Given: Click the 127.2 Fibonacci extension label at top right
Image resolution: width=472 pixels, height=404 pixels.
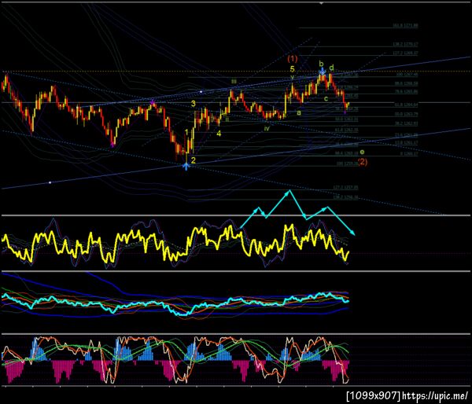Looking at the screenshot, I should point(405,53).
